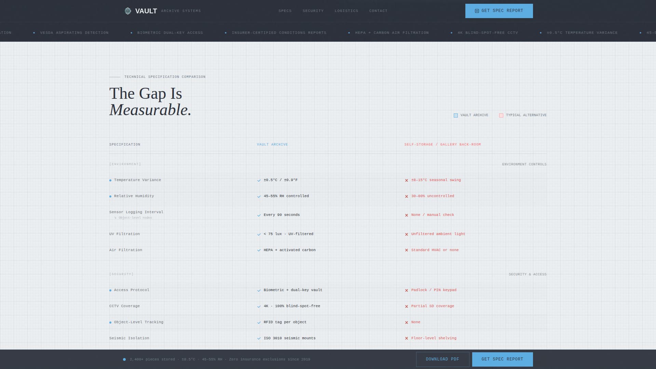Viewport: 656px width, 369px height.
Task: Click the checkmark beside < 75 lux UV-filtered
Action: point(259,234)
